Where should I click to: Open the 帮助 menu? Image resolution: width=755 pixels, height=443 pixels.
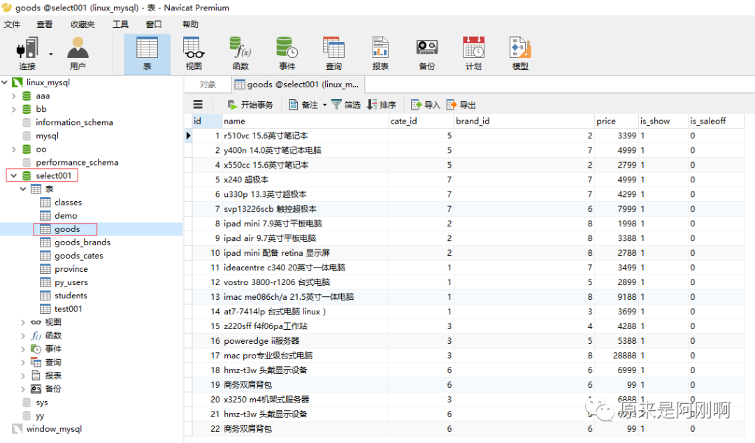pos(190,24)
